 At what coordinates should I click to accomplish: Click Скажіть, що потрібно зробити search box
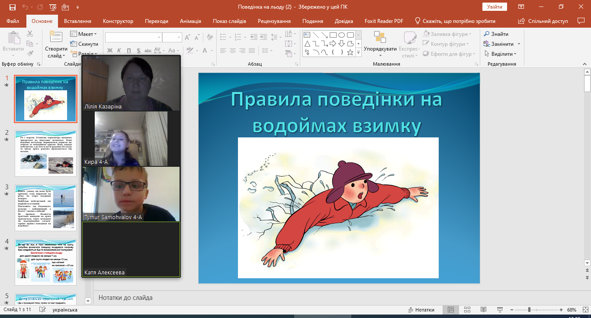pyautogui.click(x=455, y=21)
